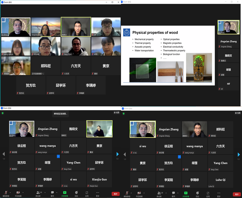Expand chat options arrow in bottom-right toolbar
Screen dimensions: 242x198
pos(177,192)
